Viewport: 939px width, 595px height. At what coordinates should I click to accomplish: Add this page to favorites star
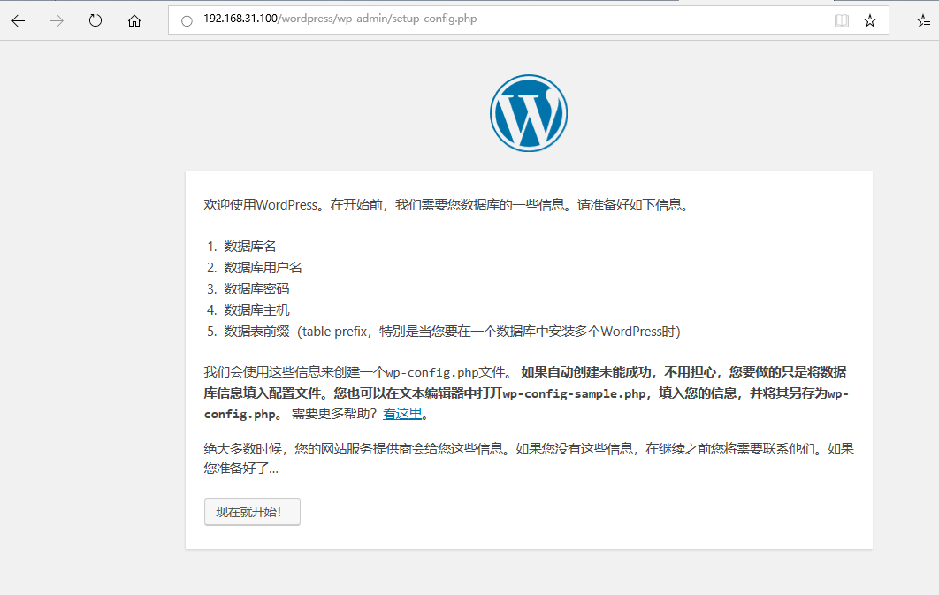[869, 21]
